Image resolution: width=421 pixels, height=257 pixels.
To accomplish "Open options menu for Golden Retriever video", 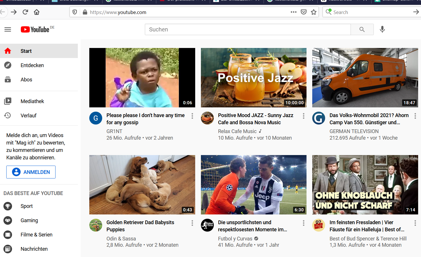I will click(192, 223).
